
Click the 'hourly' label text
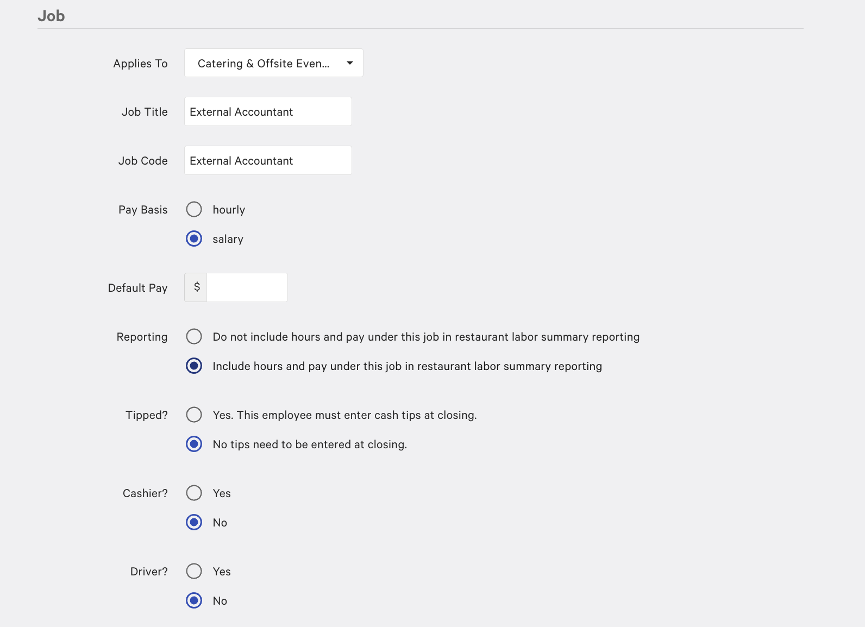229,210
